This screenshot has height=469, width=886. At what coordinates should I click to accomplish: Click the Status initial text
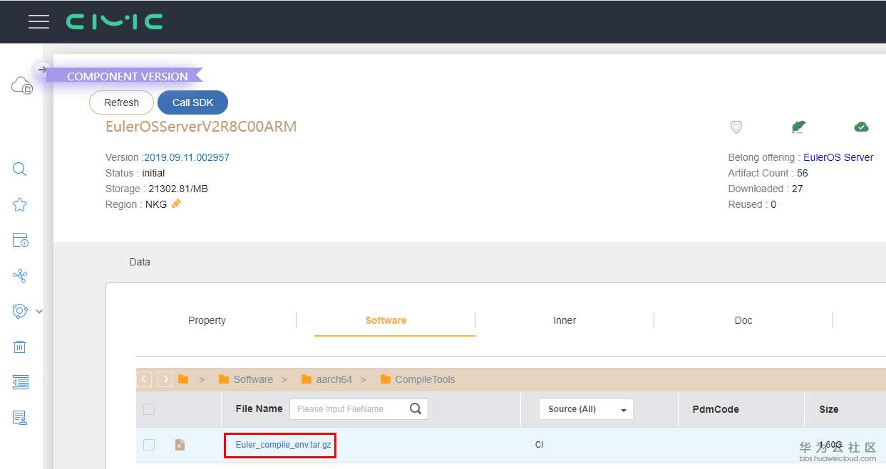tap(153, 173)
